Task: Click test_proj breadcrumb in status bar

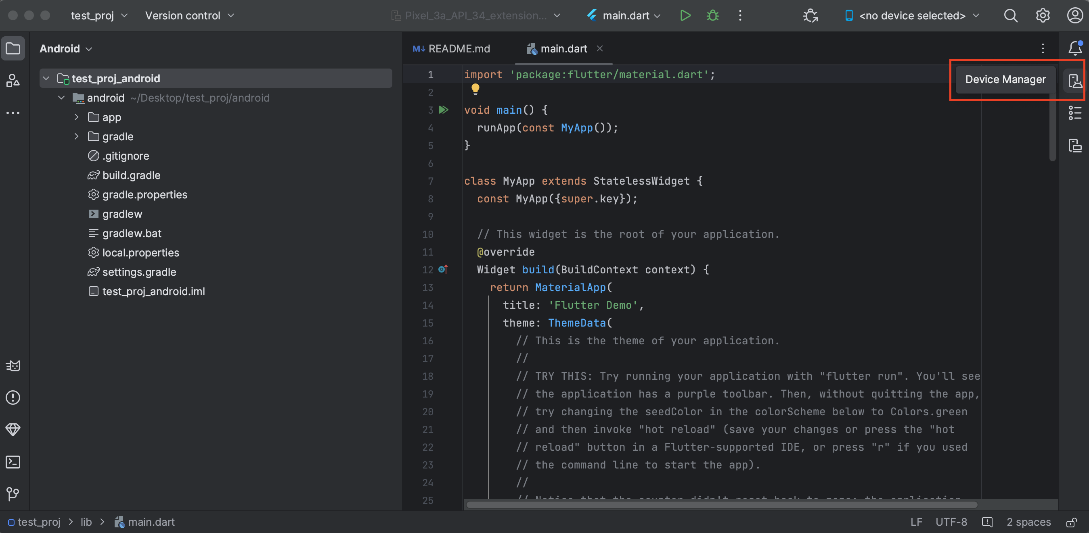Action: pos(35,523)
